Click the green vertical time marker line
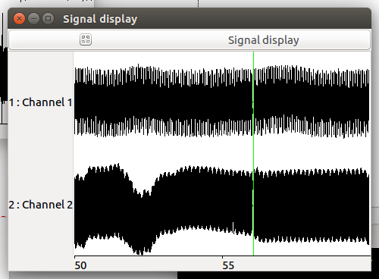The image size is (379, 279). 253,154
